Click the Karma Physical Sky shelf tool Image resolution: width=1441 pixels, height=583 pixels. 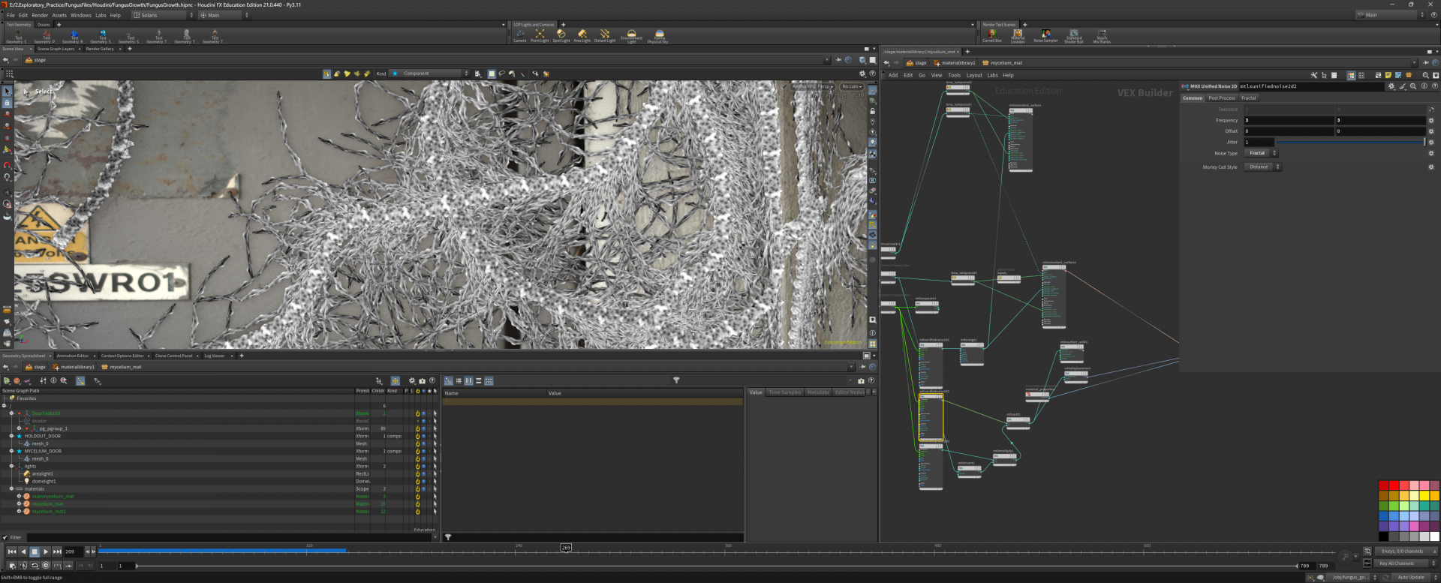tap(658, 35)
